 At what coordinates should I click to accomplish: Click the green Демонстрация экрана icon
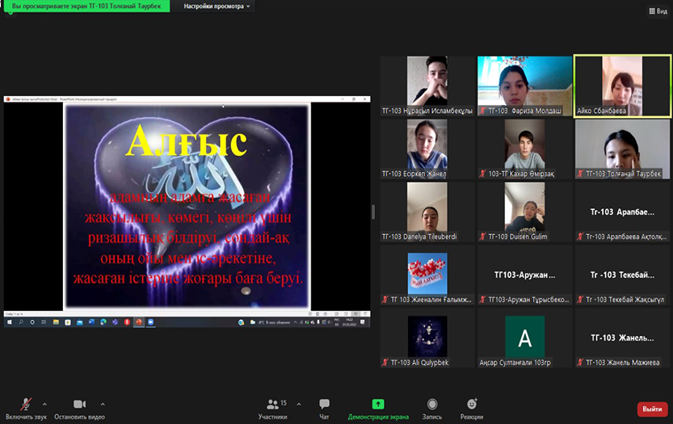[378, 404]
